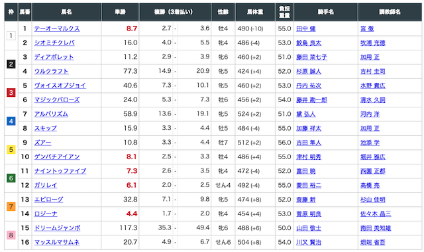Open horse ヴォイスオブジョイ
This screenshot has width=424, height=252.
coord(60,86)
